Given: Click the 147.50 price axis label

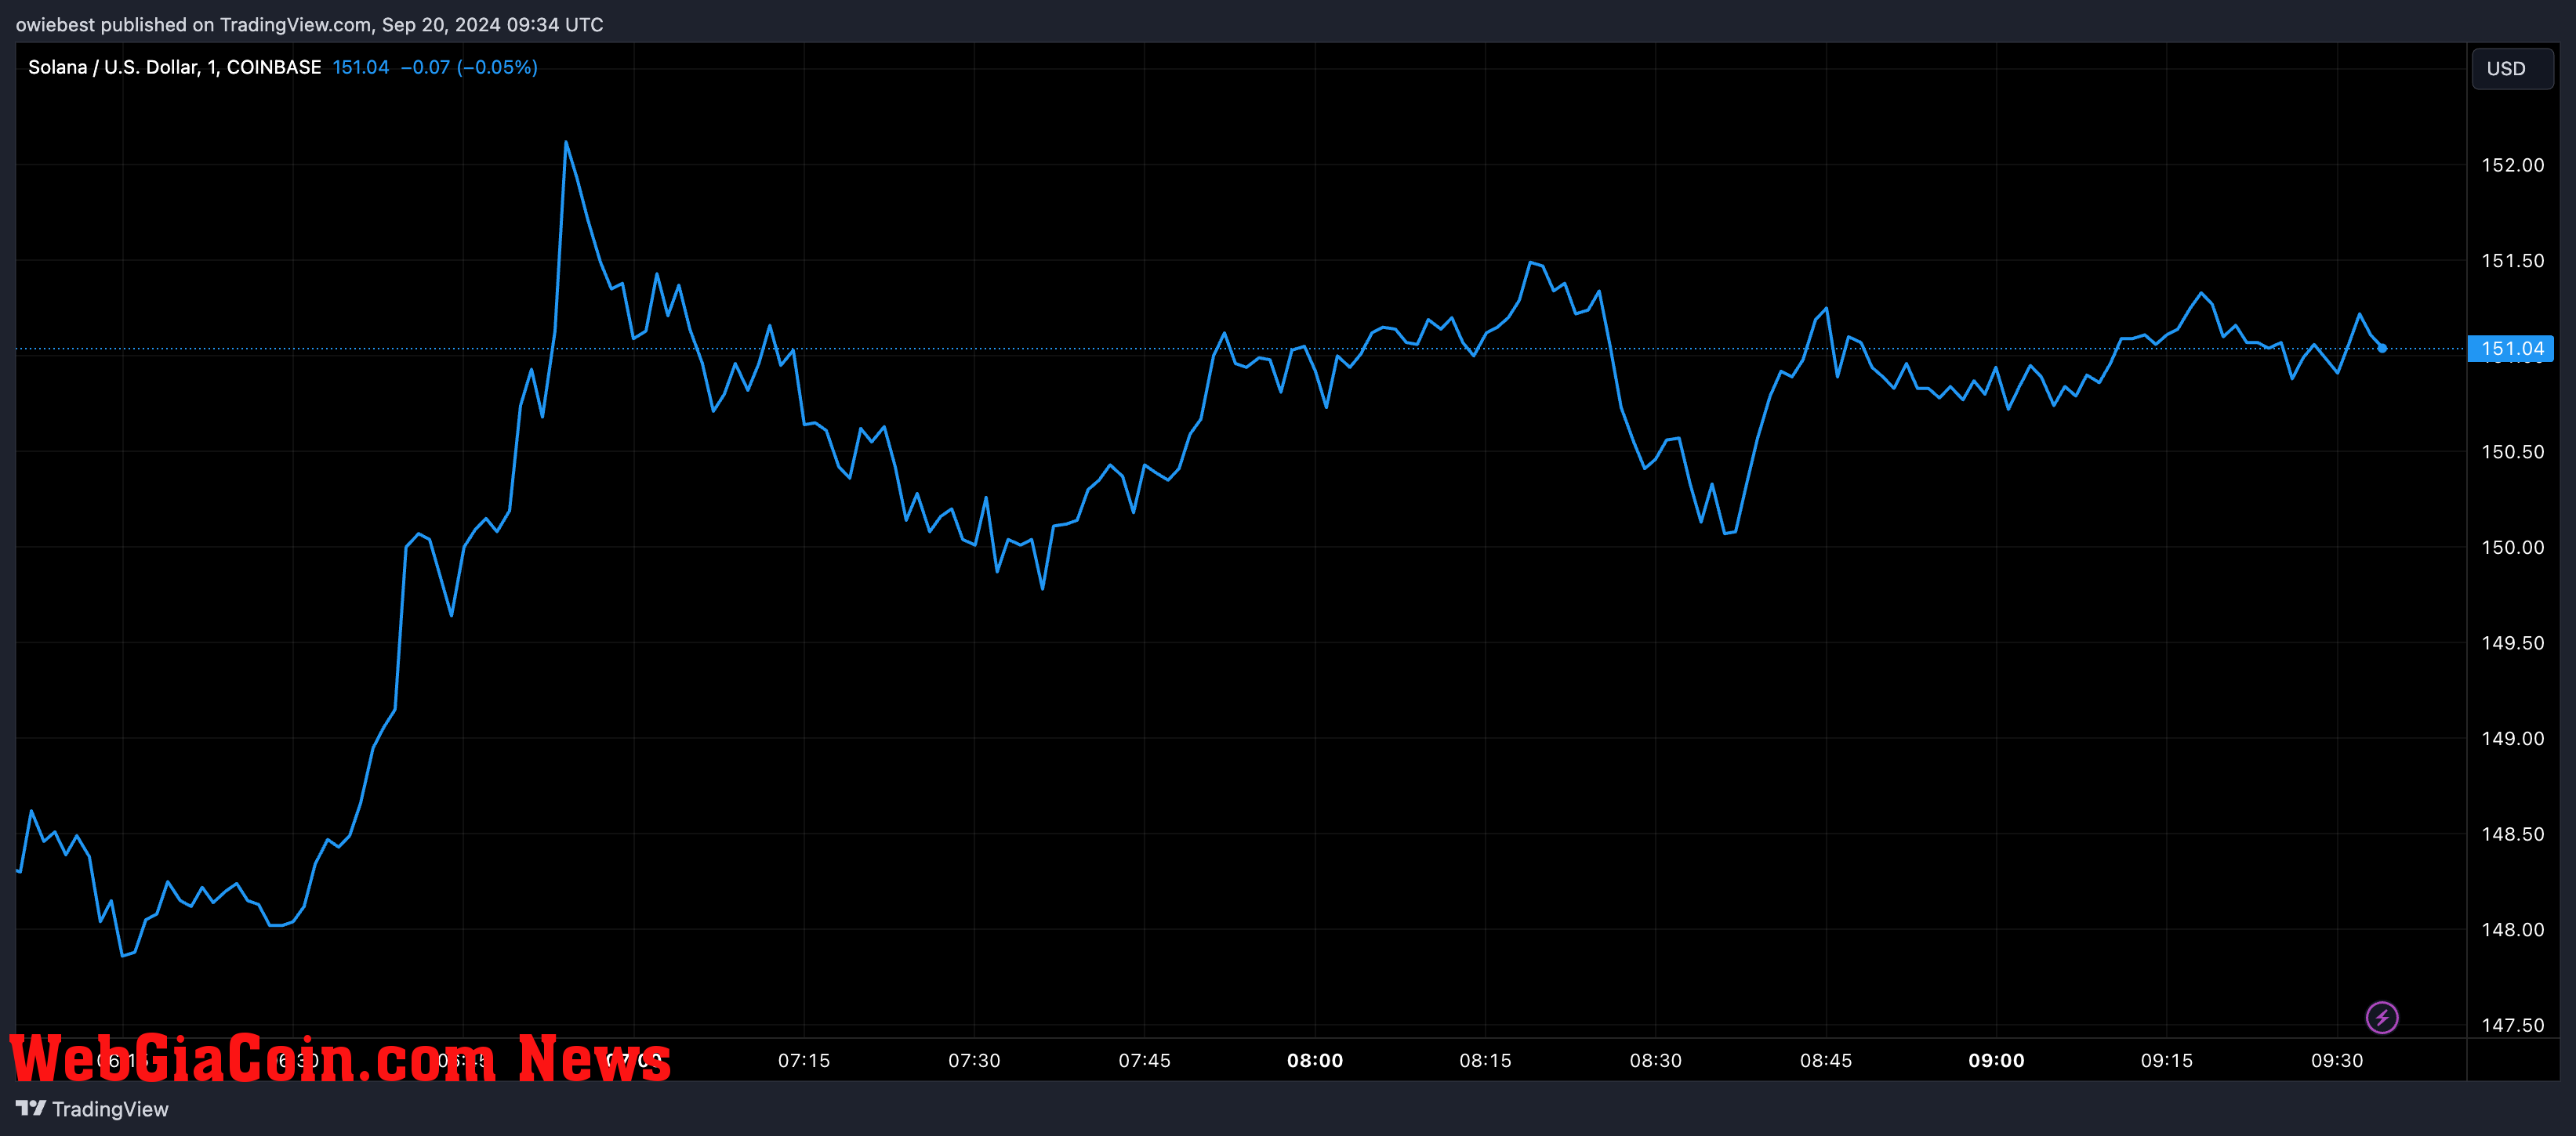Looking at the screenshot, I should point(2512,1025).
